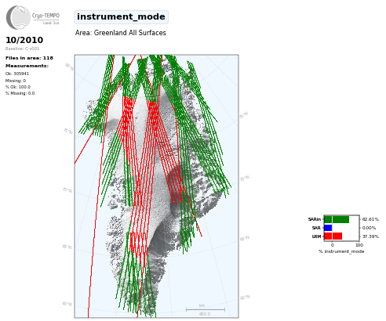Click the Measurements: heading
This screenshot has width=386, height=321.
[27, 66]
